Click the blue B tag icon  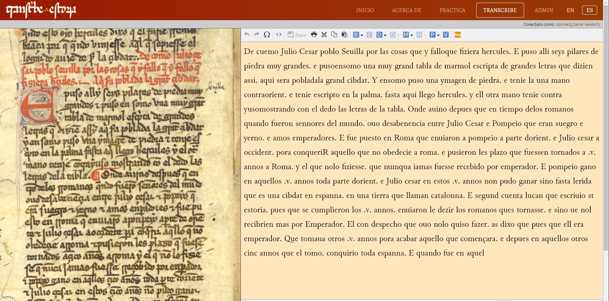click(356, 35)
